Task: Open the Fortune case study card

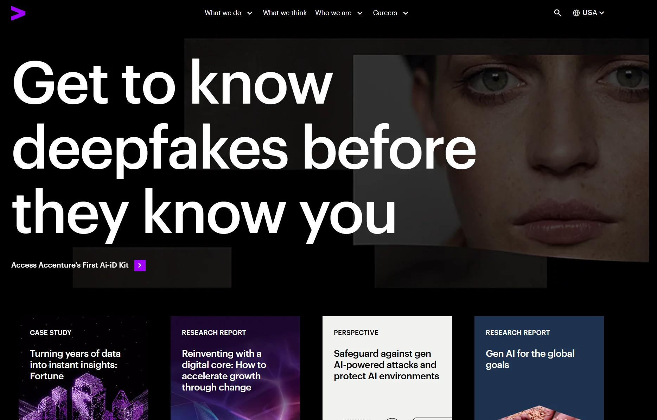Action: 83,368
